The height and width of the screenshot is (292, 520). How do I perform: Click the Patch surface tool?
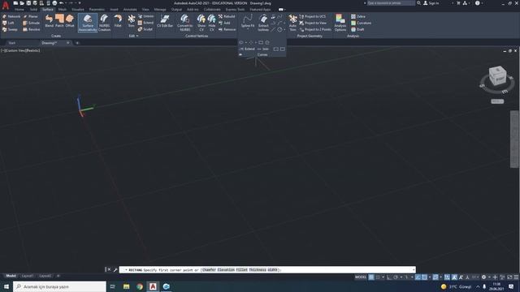[x=59, y=21]
